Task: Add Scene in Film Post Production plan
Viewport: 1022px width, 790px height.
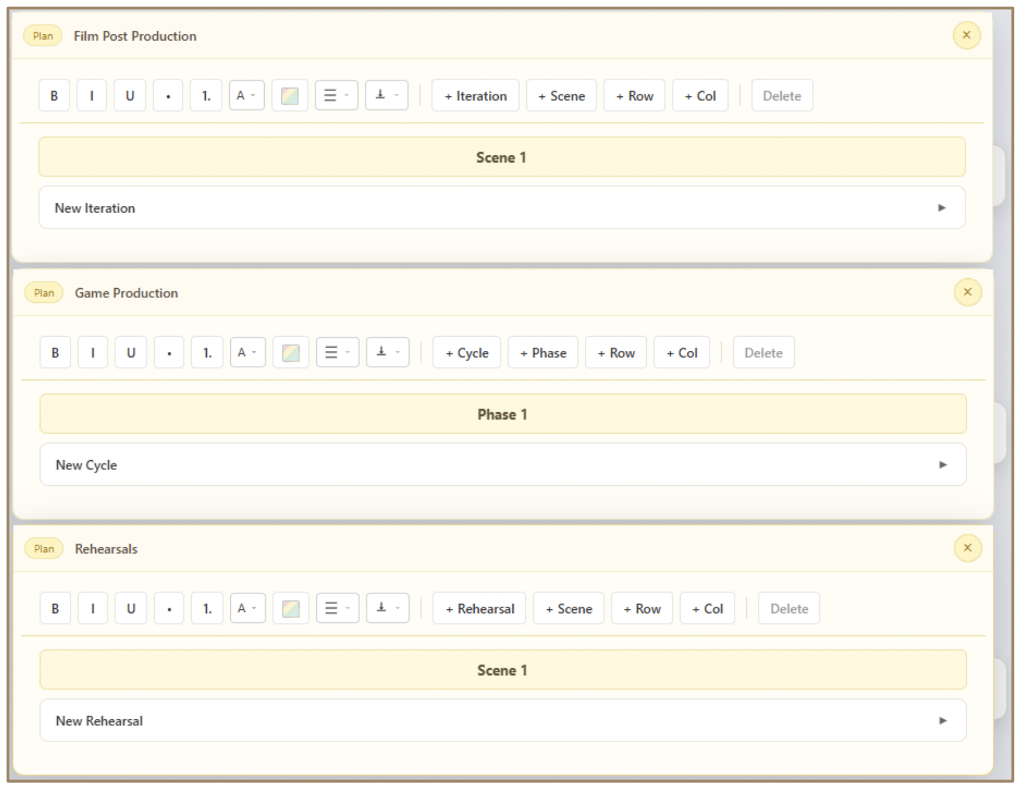Action: coord(561,96)
